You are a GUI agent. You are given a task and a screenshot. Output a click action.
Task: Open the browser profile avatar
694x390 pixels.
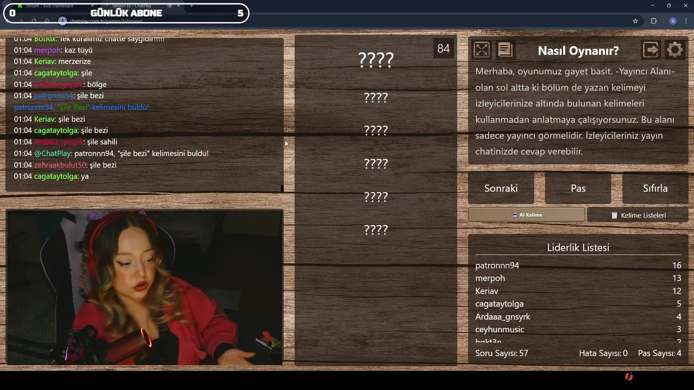[x=673, y=21]
